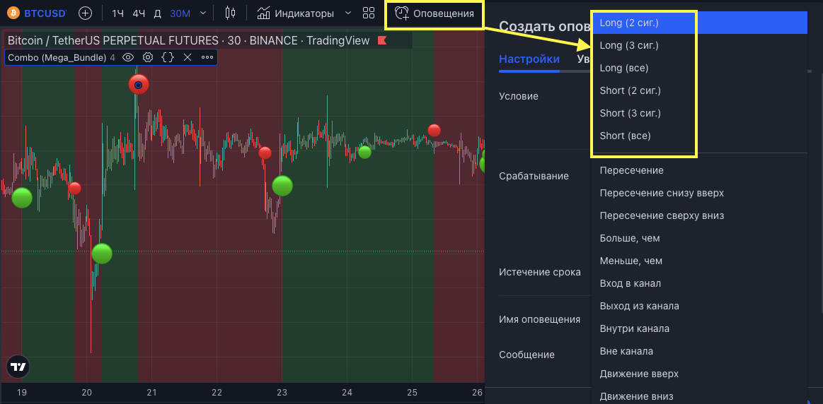Select the Движение вверх option
The image size is (823, 404).
tap(699, 374)
